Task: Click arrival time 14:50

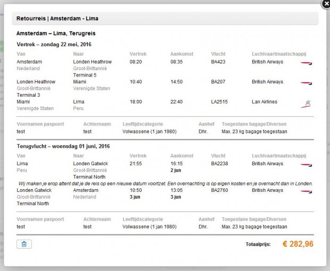Action: pos(177,82)
